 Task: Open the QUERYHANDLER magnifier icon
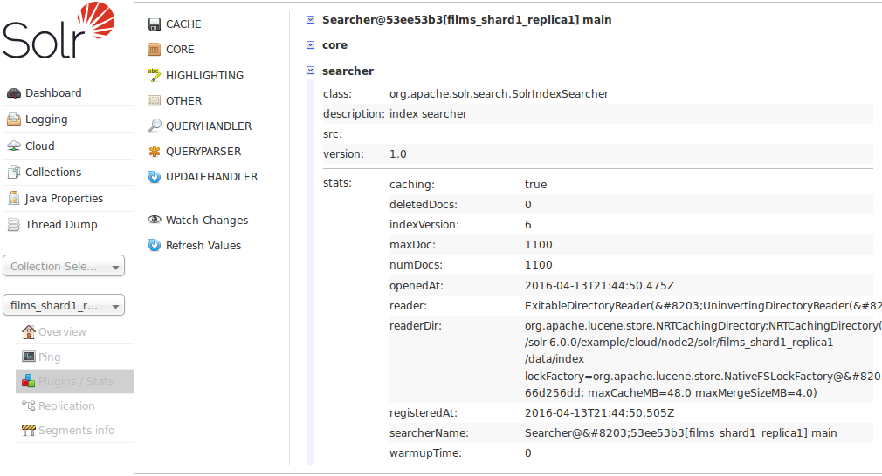(155, 126)
